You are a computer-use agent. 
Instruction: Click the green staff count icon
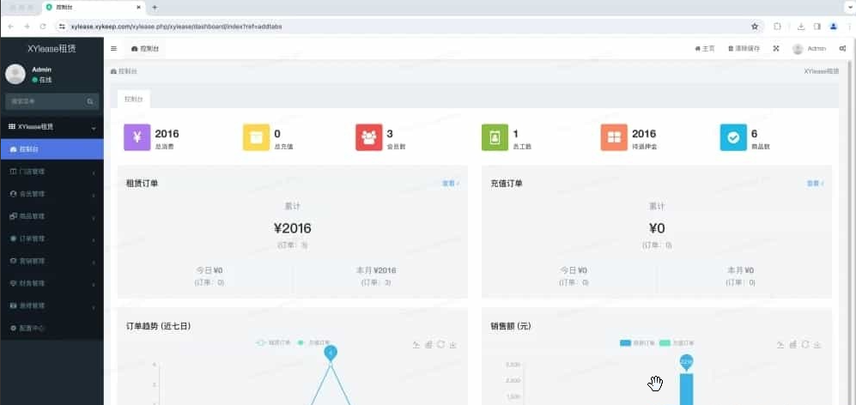(495, 137)
